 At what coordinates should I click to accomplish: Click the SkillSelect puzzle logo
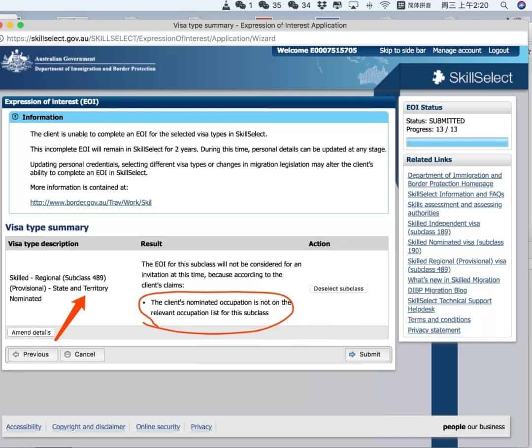[x=438, y=77]
